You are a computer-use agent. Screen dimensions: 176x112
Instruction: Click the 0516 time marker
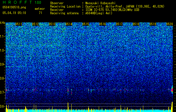[x=102, y=24]
